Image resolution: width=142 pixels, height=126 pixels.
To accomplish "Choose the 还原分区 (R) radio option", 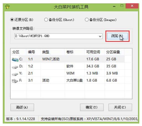I will (x=22, y=20).
